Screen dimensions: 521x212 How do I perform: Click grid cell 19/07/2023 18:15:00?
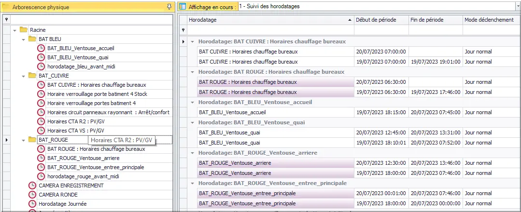[381, 112]
